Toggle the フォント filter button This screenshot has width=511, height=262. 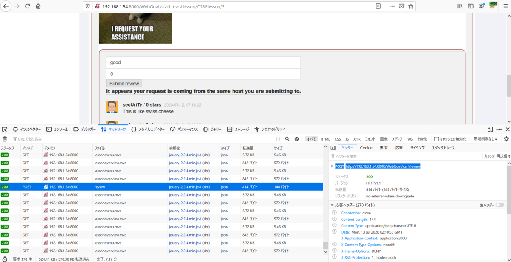pyautogui.click(x=370, y=139)
